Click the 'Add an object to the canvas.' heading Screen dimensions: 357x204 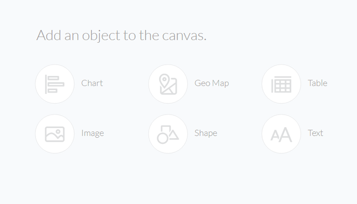(121, 36)
